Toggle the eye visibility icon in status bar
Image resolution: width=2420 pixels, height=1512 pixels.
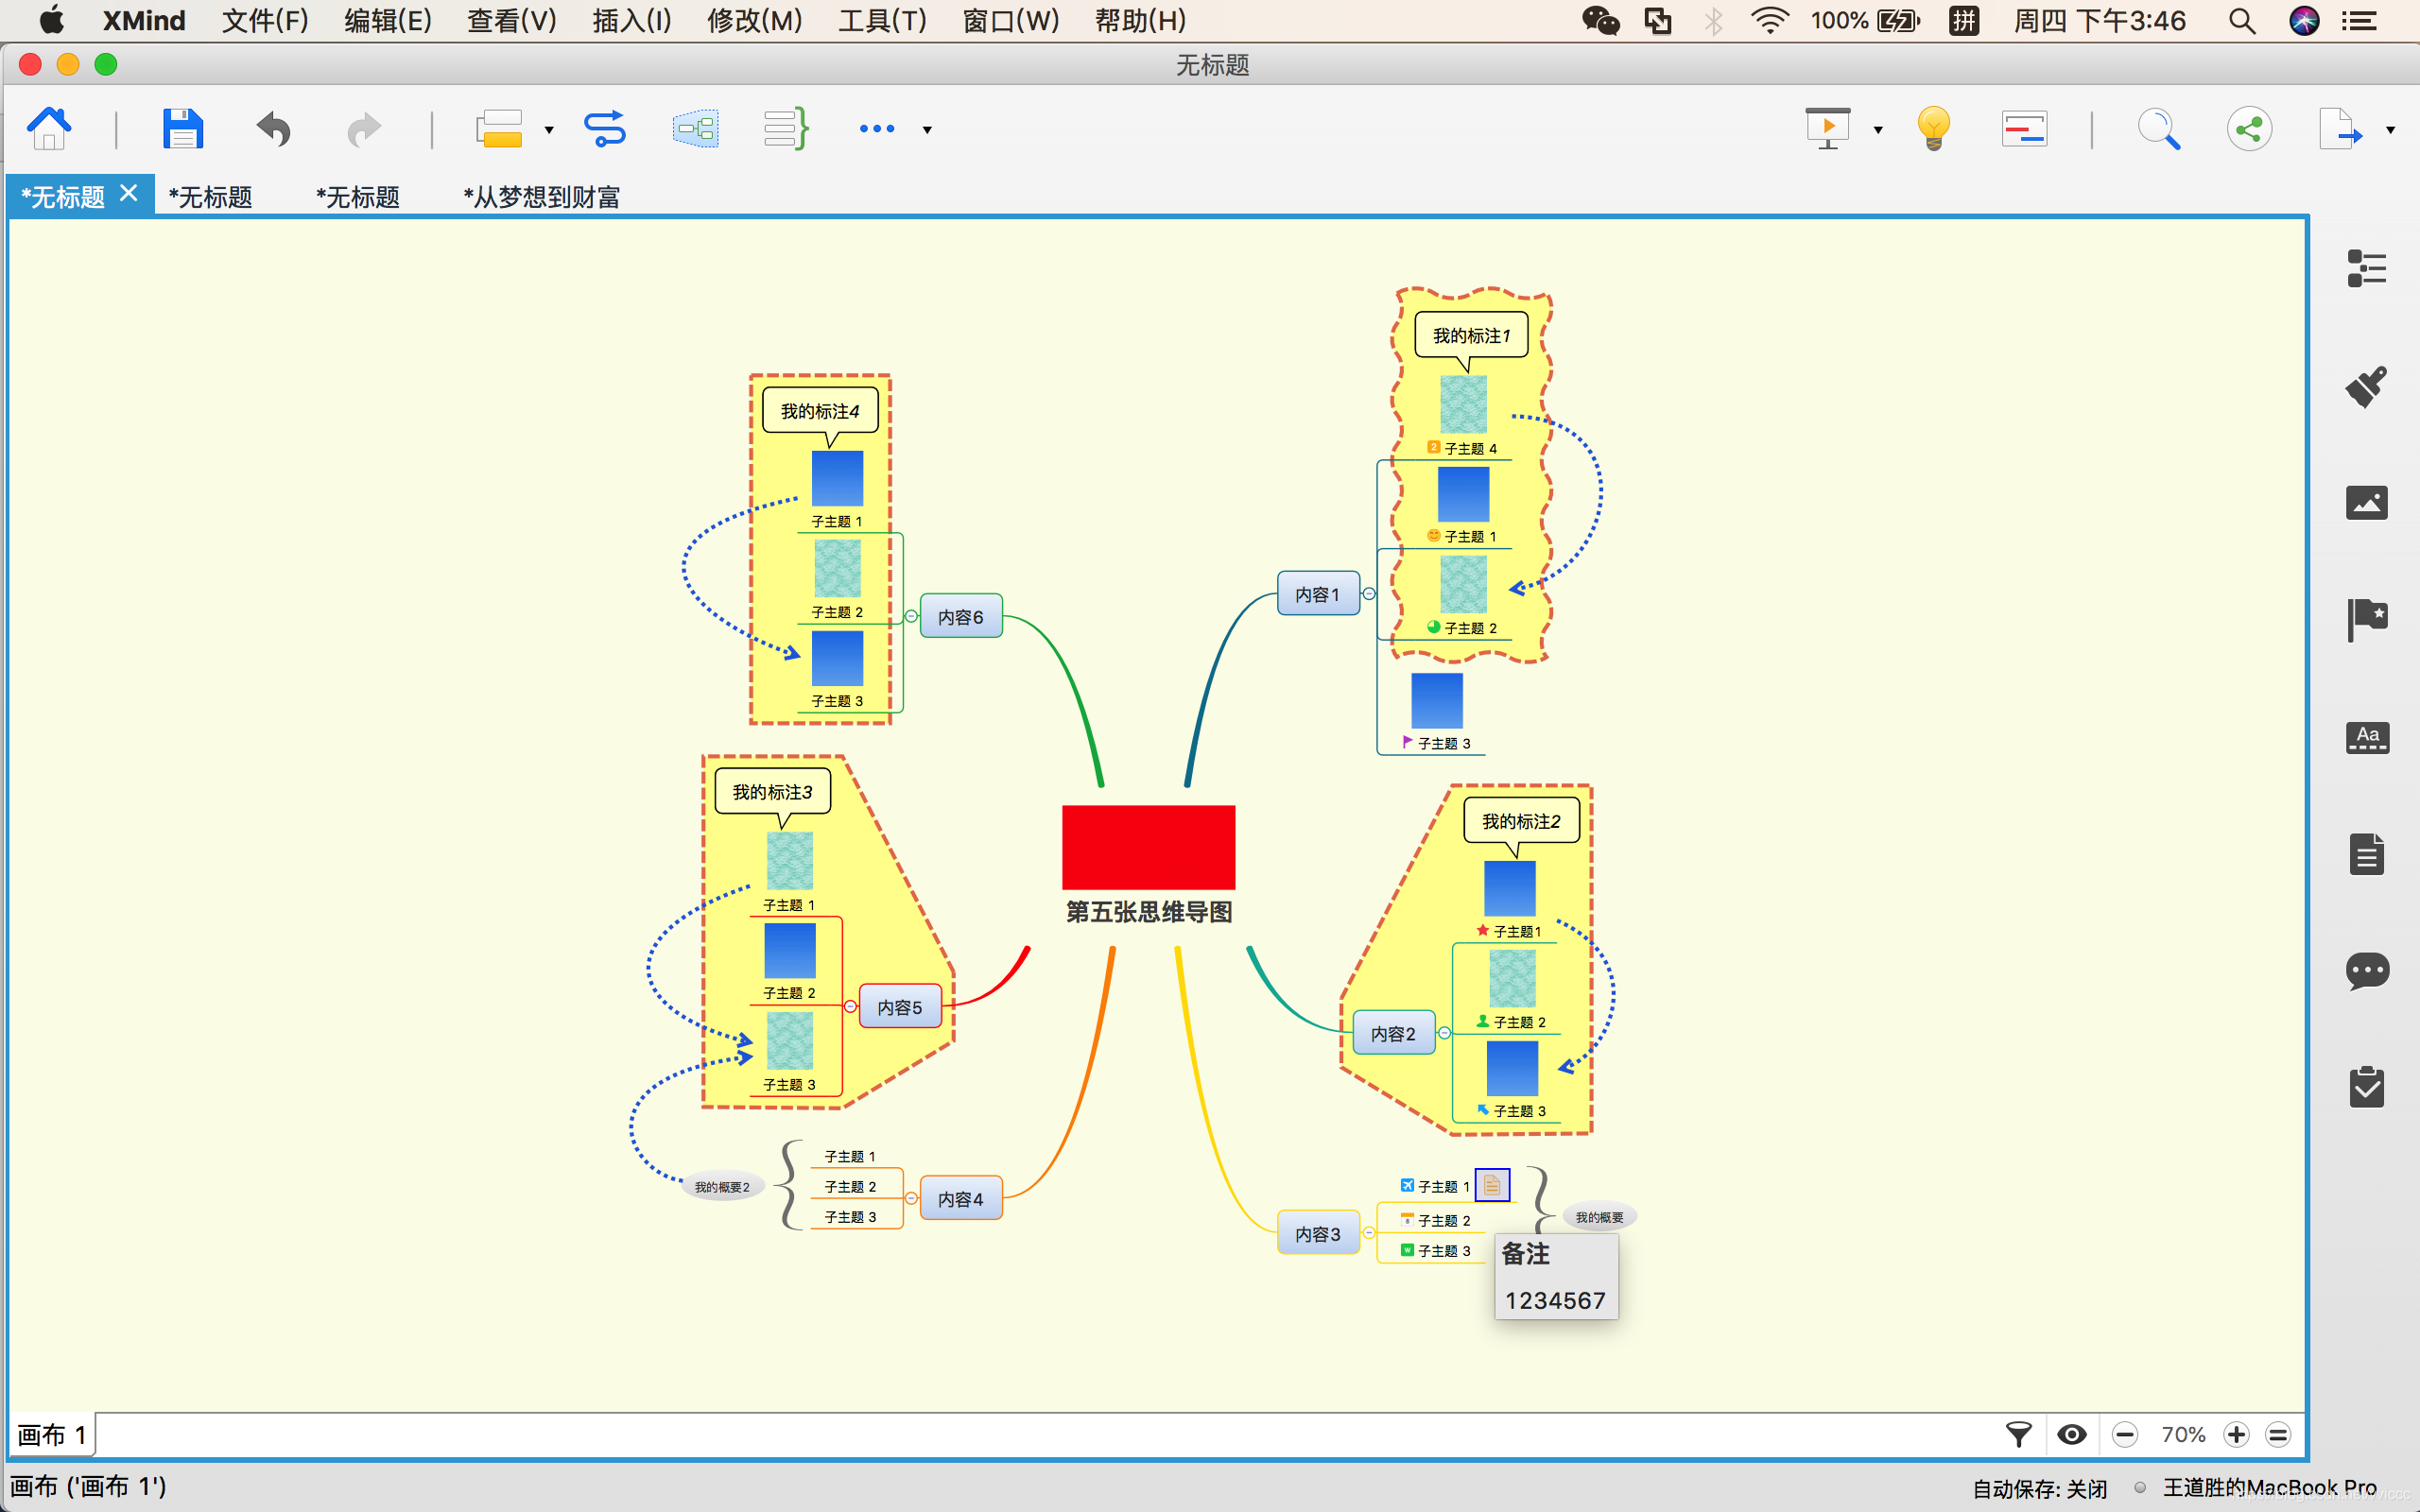pos(2072,1435)
